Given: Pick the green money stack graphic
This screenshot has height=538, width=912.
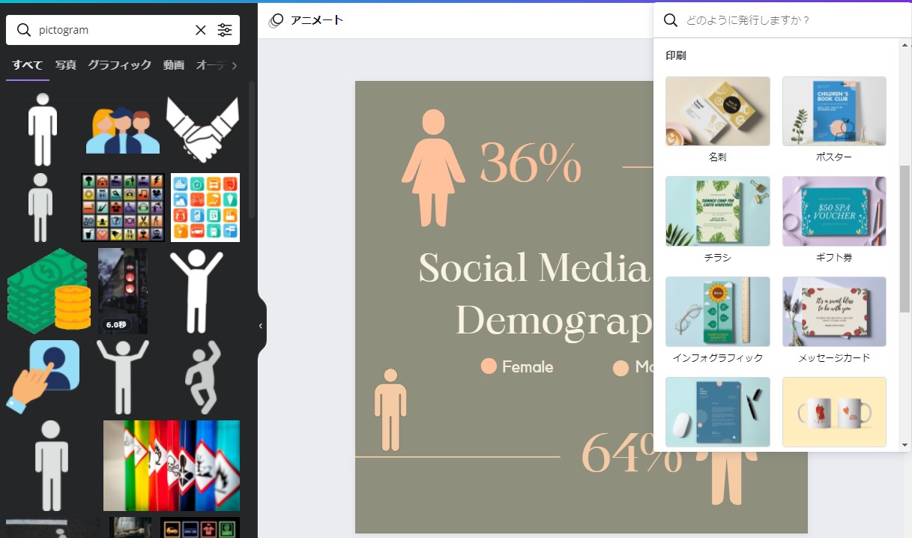Looking at the screenshot, I should (x=48, y=291).
